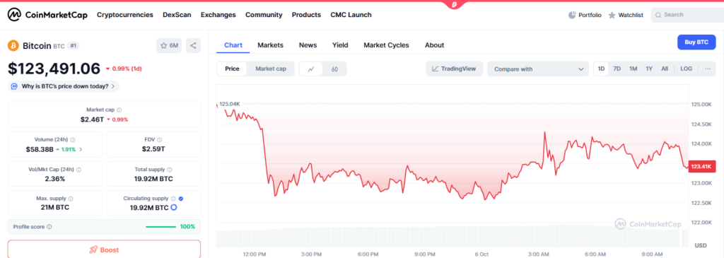Open the About tab
Image resolution: width=724 pixels, height=258 pixels.
pos(434,45)
